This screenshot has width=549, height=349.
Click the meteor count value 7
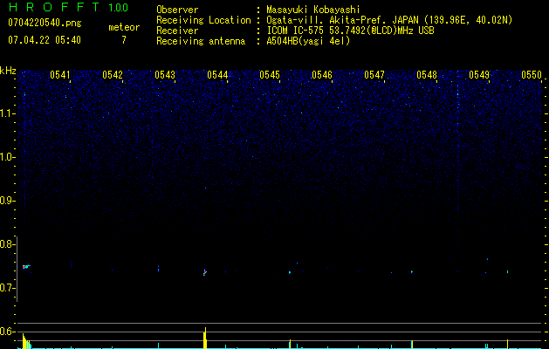point(124,40)
